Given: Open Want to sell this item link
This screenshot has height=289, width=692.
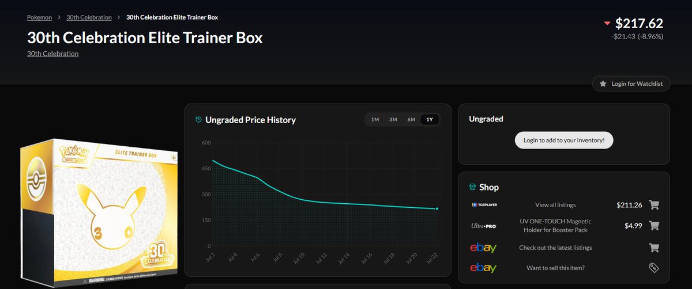Looking at the screenshot, I should (555, 268).
